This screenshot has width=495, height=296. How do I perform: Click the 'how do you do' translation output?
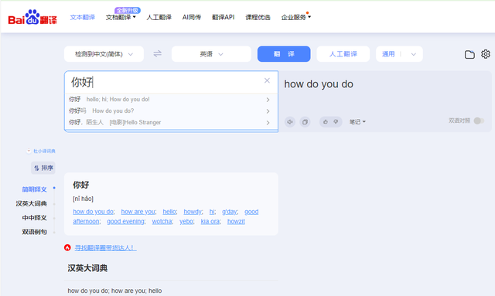point(319,84)
